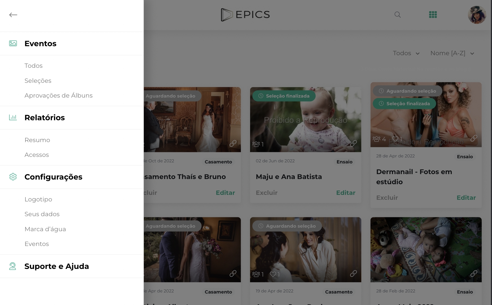Click date 28 de Apr de 2022

pos(396,156)
